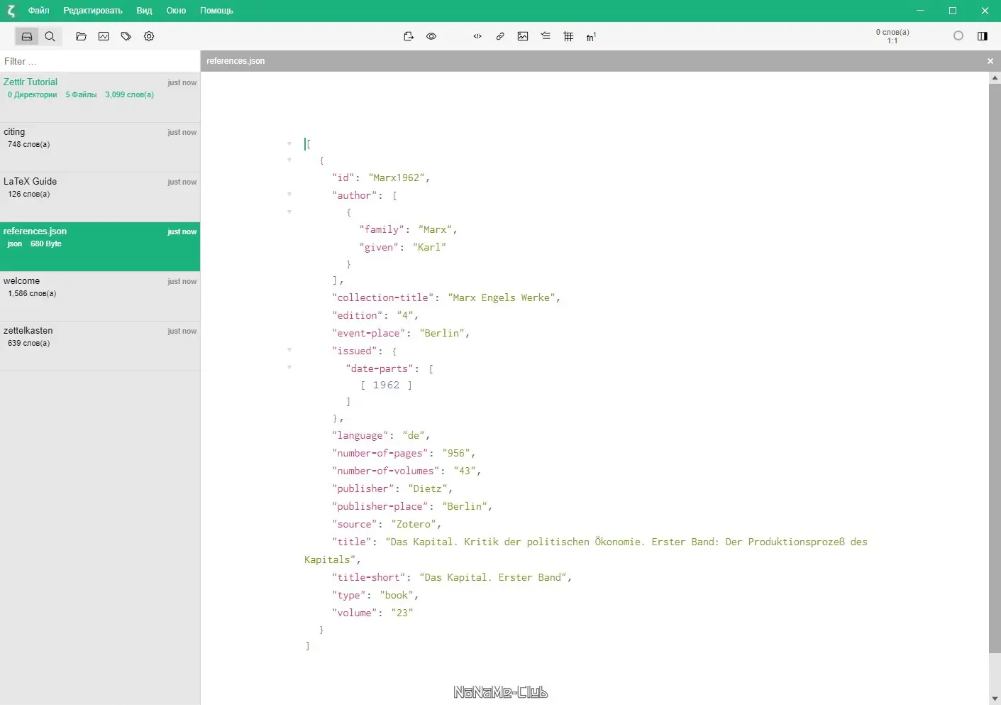Start the Pomodoro timer circle
Image resolution: width=1001 pixels, height=705 pixels.
(x=958, y=36)
